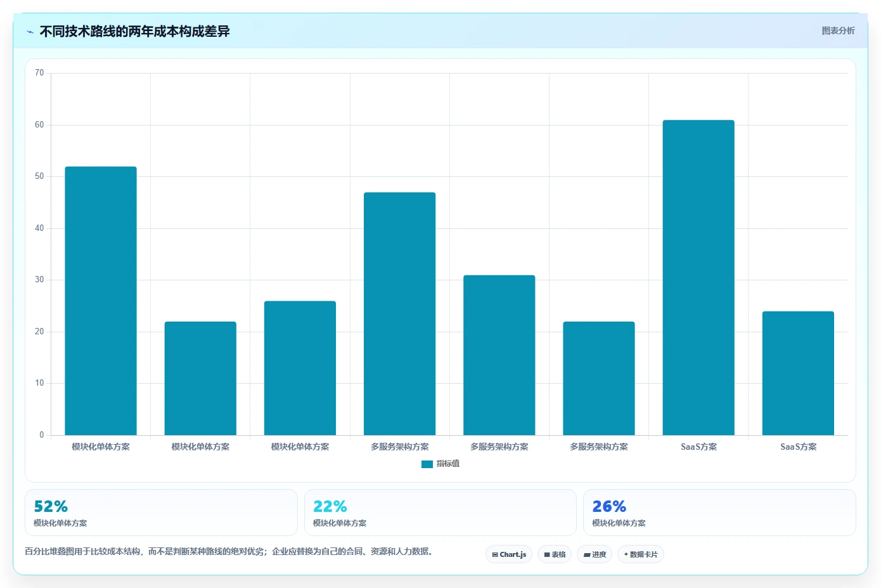
Task: Click the y-axis tick label 40
Action: 39,228
